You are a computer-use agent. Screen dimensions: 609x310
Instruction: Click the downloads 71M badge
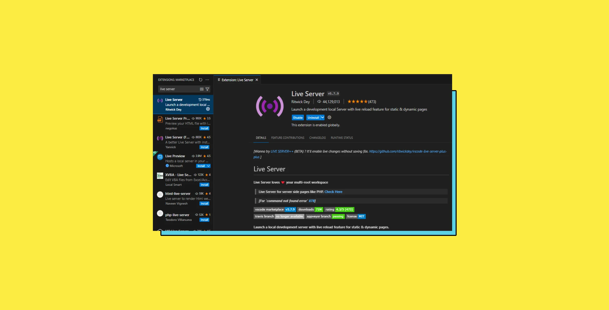[310, 210]
